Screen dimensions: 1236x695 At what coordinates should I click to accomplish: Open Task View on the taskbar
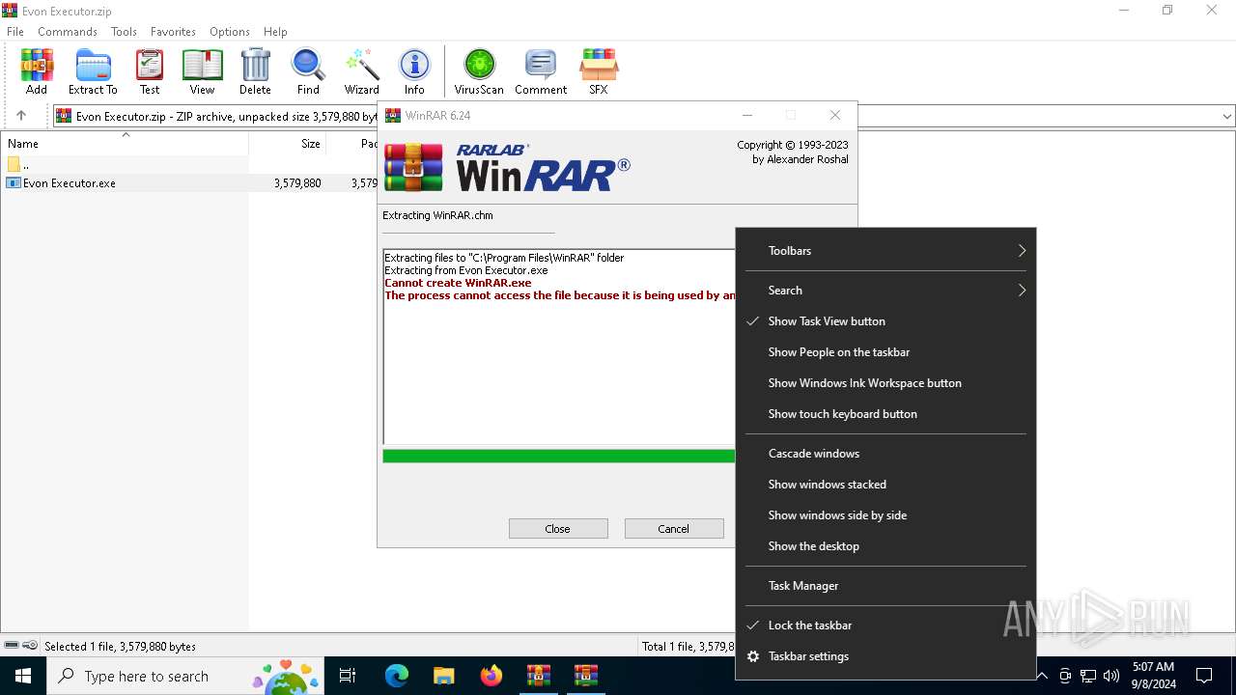pos(348,676)
